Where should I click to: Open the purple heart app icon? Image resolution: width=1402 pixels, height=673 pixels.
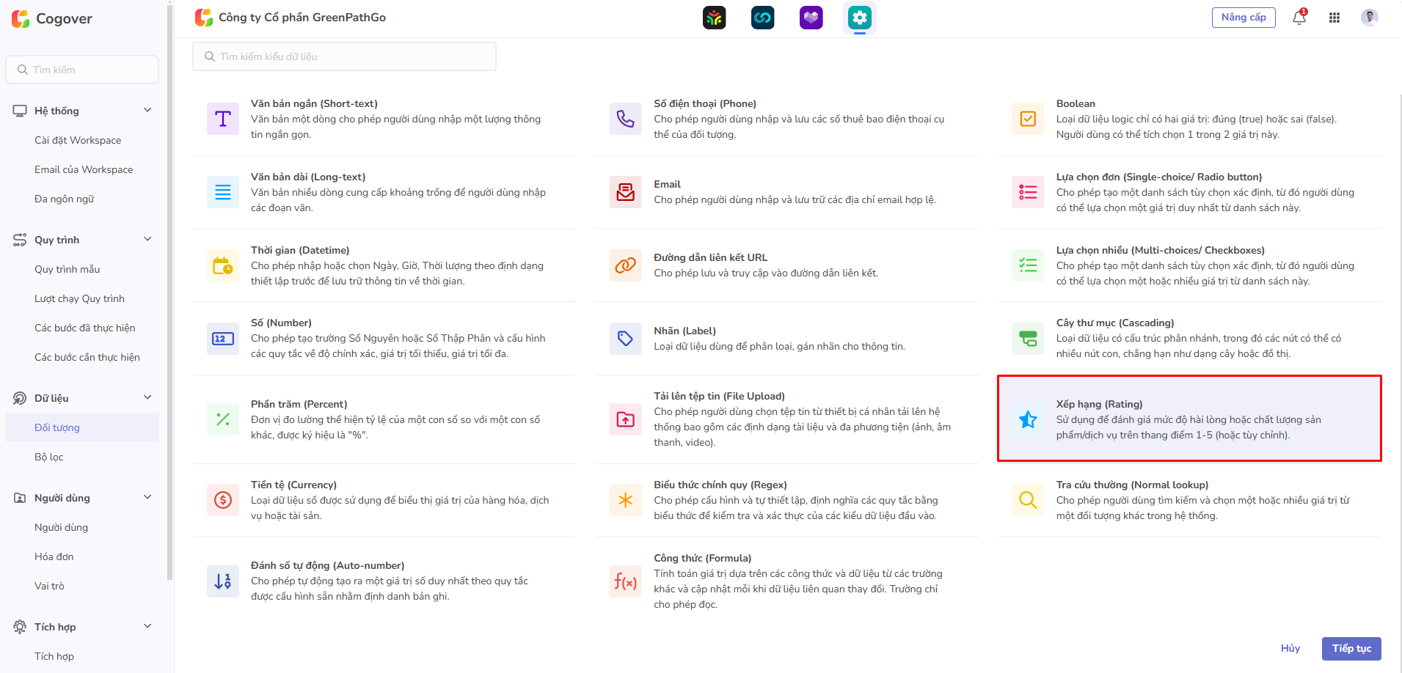click(811, 18)
